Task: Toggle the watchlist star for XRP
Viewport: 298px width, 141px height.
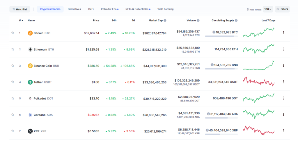Action: [x=13, y=131]
